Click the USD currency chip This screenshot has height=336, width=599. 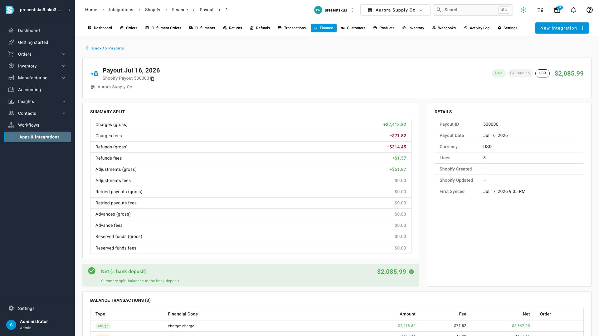pos(543,73)
